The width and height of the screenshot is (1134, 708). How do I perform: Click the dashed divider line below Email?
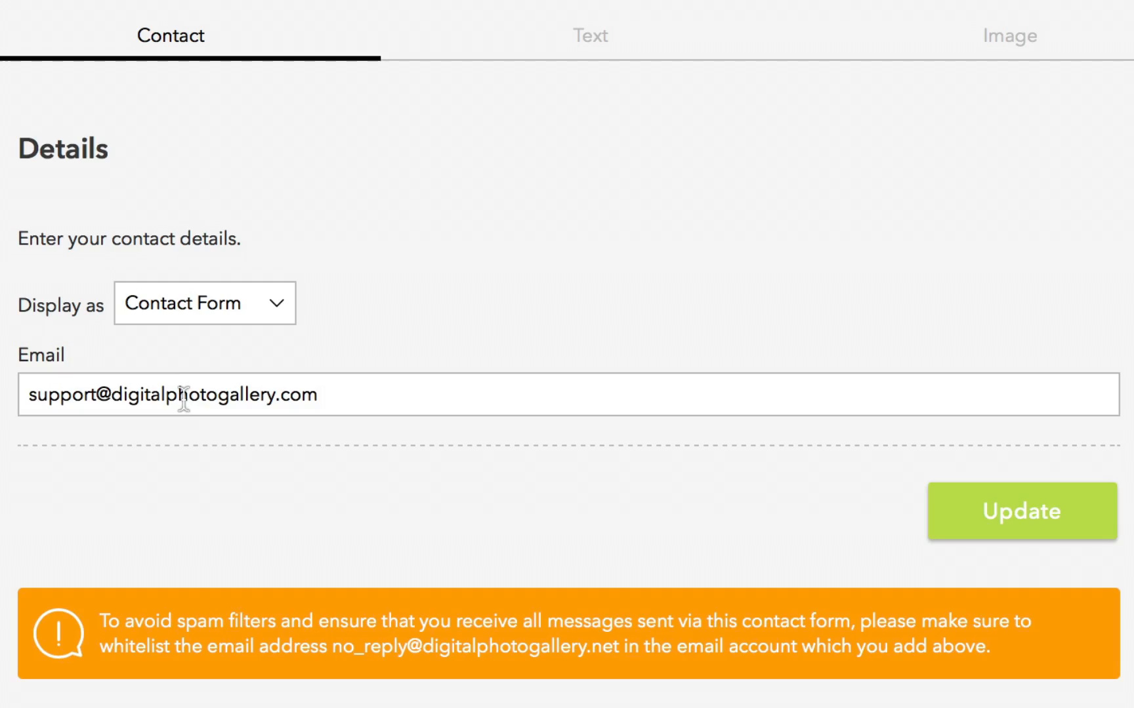(x=568, y=445)
